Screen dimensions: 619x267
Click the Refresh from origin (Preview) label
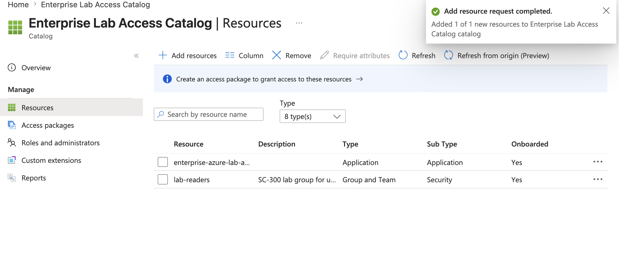click(x=503, y=56)
